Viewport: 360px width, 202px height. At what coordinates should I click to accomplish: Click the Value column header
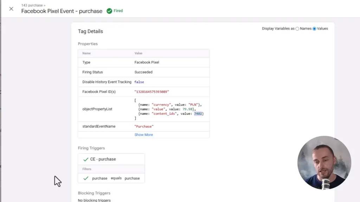pos(139,53)
